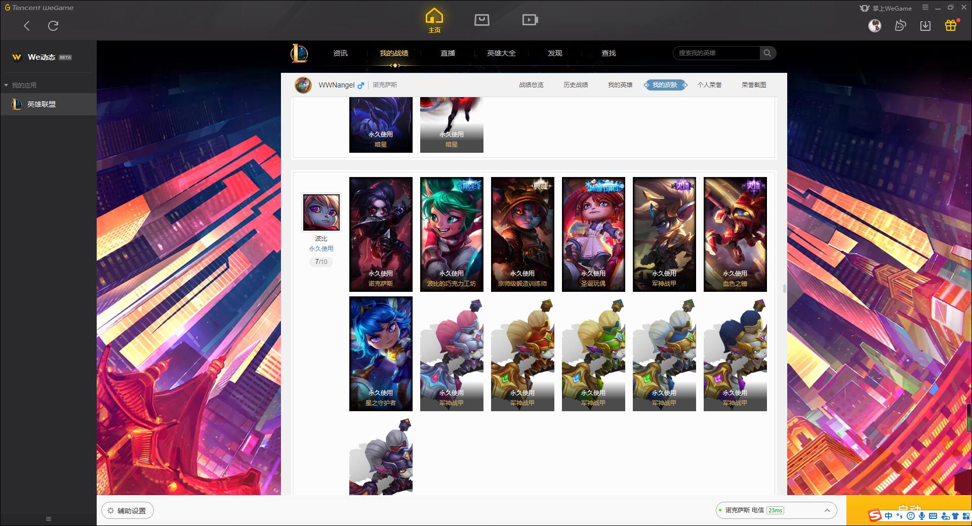The image size is (972, 526).
Task: Click the male gender icon beside WWNangel
Action: click(360, 85)
